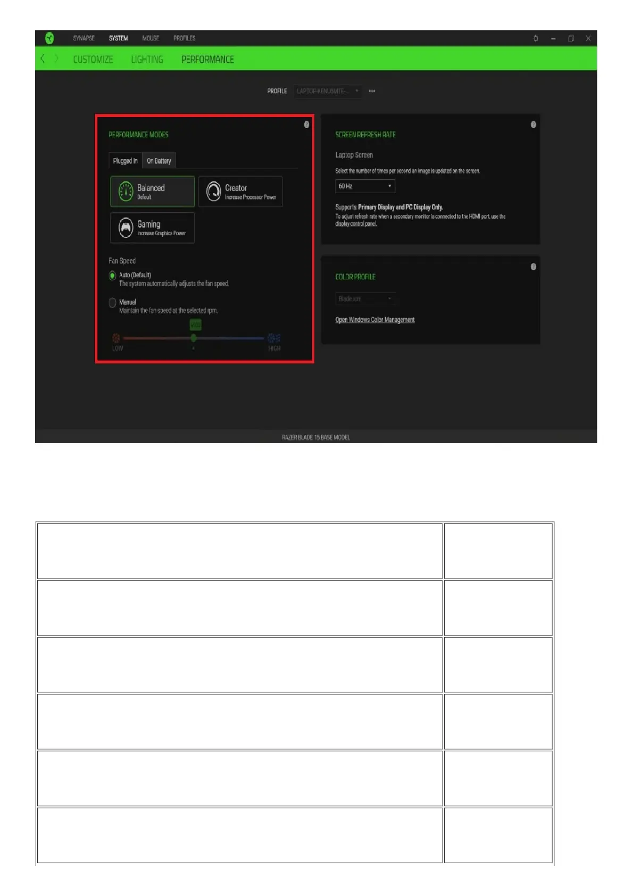Open Windows Color Management link
The width and height of the screenshot is (633, 896).
[x=375, y=320]
